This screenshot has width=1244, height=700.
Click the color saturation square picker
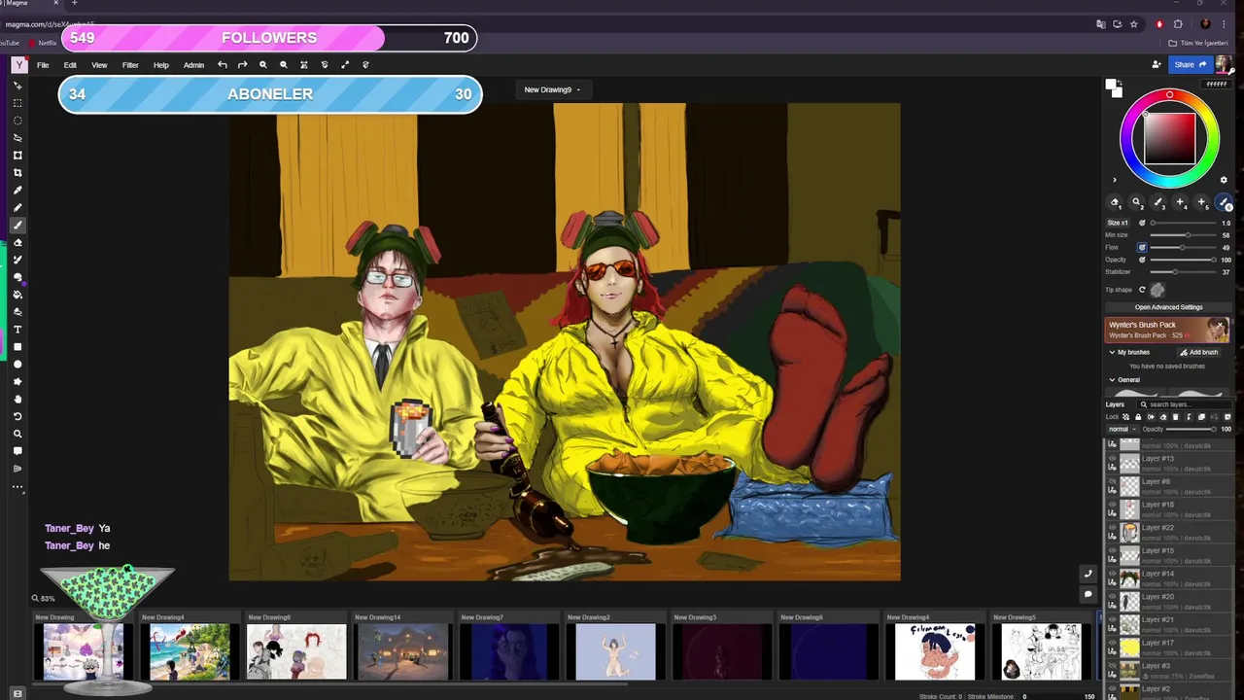point(1169,139)
